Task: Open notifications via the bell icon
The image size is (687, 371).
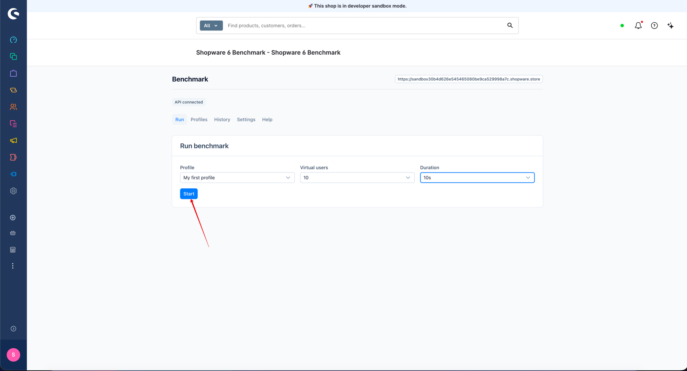Action: [638, 25]
